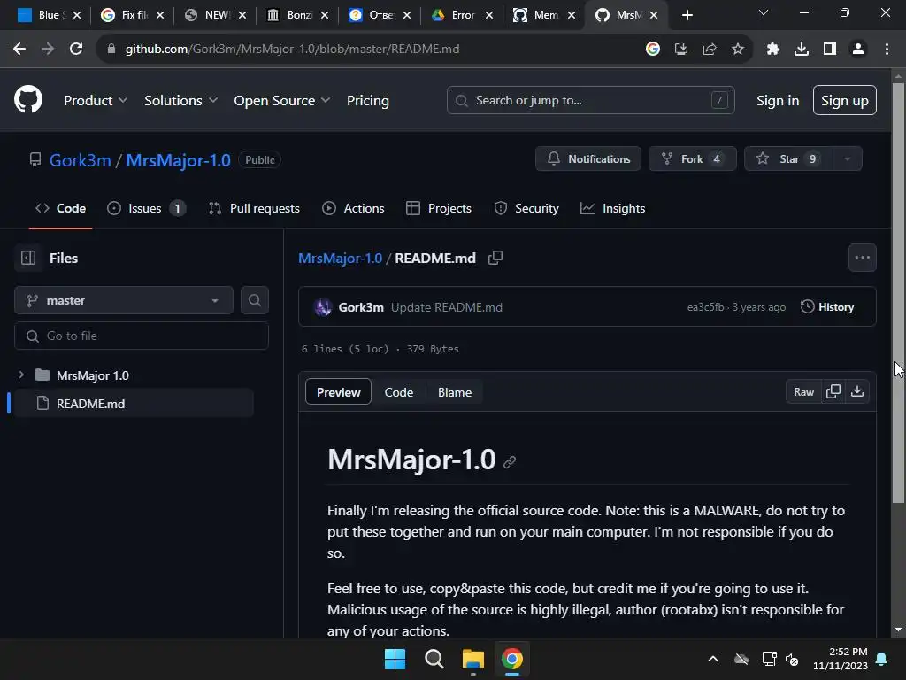Download the raw README file

pos(857,391)
